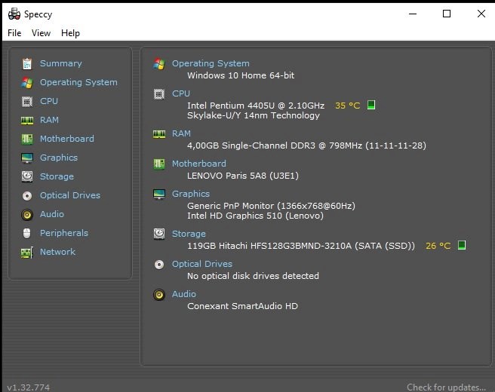Screen dimensions: 495x392
Task: Click the Motherboard icon in sidebar
Action: point(27,139)
